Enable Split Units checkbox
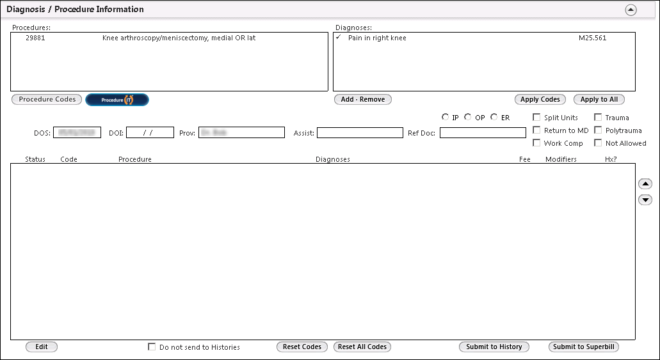 click(x=536, y=118)
